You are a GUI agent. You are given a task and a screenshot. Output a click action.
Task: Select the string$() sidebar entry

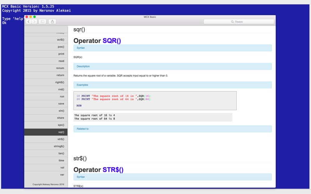coord(59,146)
